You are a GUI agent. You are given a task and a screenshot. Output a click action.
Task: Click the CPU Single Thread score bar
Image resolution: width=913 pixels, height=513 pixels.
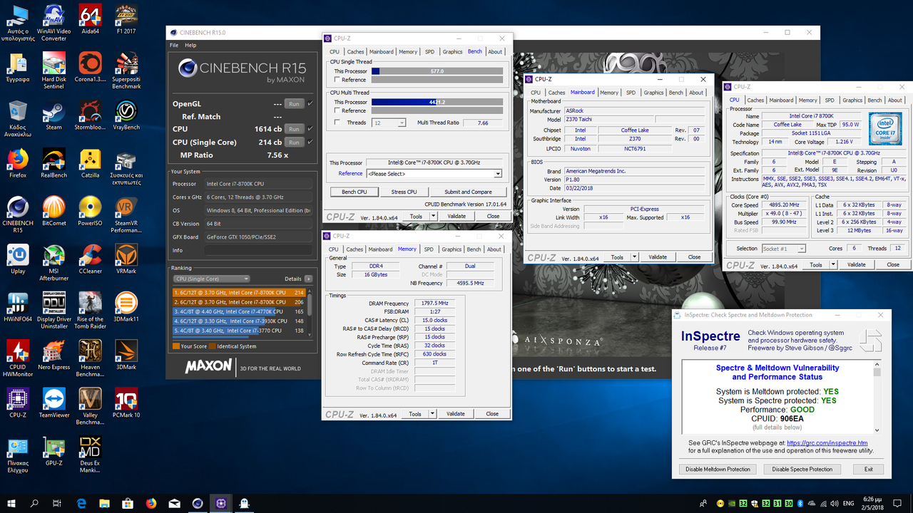437,71
